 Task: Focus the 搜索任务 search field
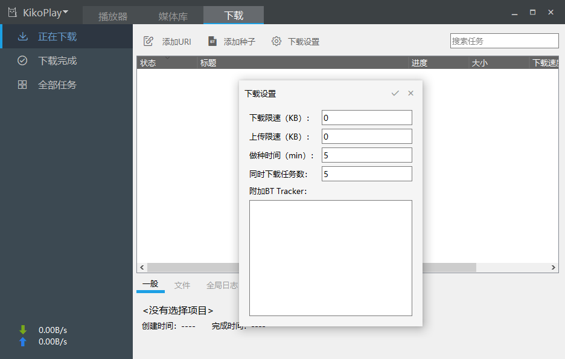click(504, 40)
